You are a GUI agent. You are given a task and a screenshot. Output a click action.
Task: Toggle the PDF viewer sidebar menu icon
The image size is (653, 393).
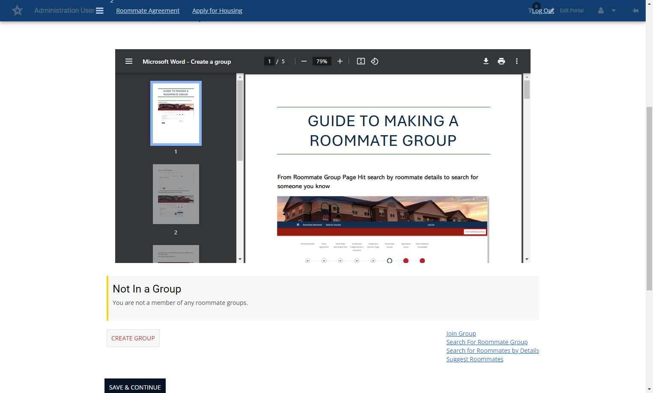click(129, 61)
